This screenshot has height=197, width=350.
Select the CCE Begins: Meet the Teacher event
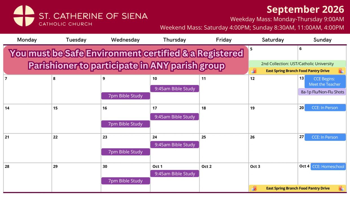pyautogui.click(x=325, y=82)
